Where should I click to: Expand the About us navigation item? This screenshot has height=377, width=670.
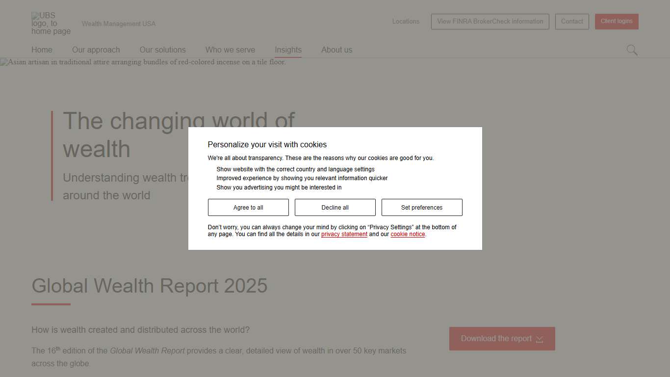[x=336, y=50]
